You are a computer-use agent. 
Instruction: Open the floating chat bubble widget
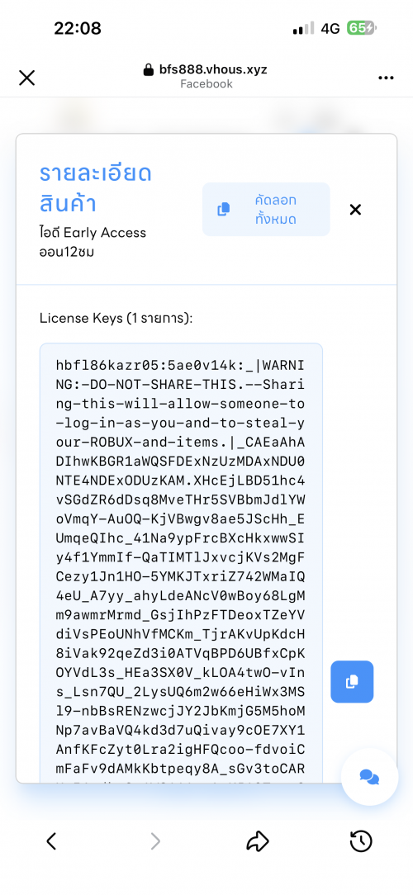point(369,776)
